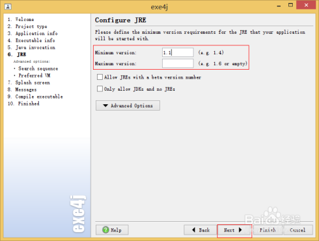Cancel the exe4j wizard

pyautogui.click(x=298, y=230)
